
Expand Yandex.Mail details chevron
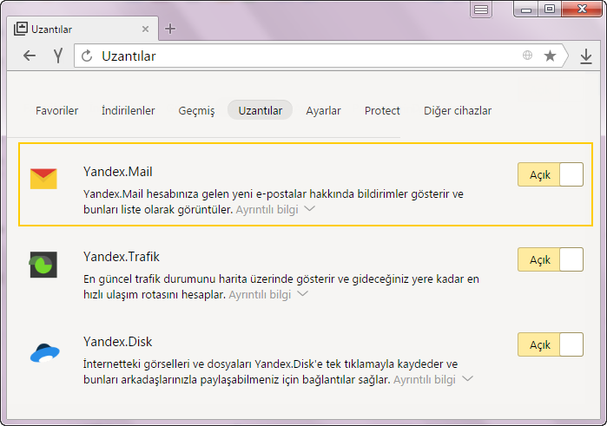point(309,209)
